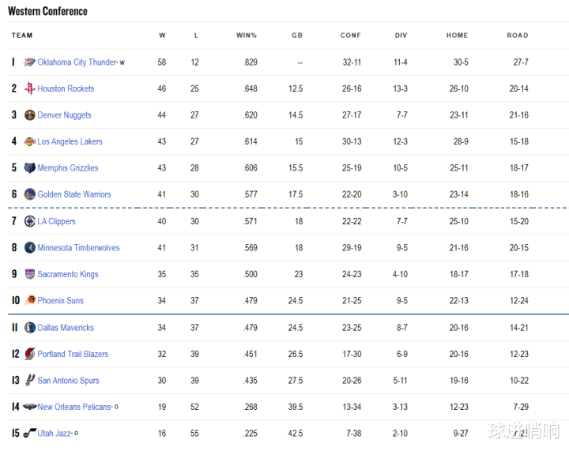Open the Los Angeles Lakers team link
This screenshot has width=569, height=451.
click(70, 141)
